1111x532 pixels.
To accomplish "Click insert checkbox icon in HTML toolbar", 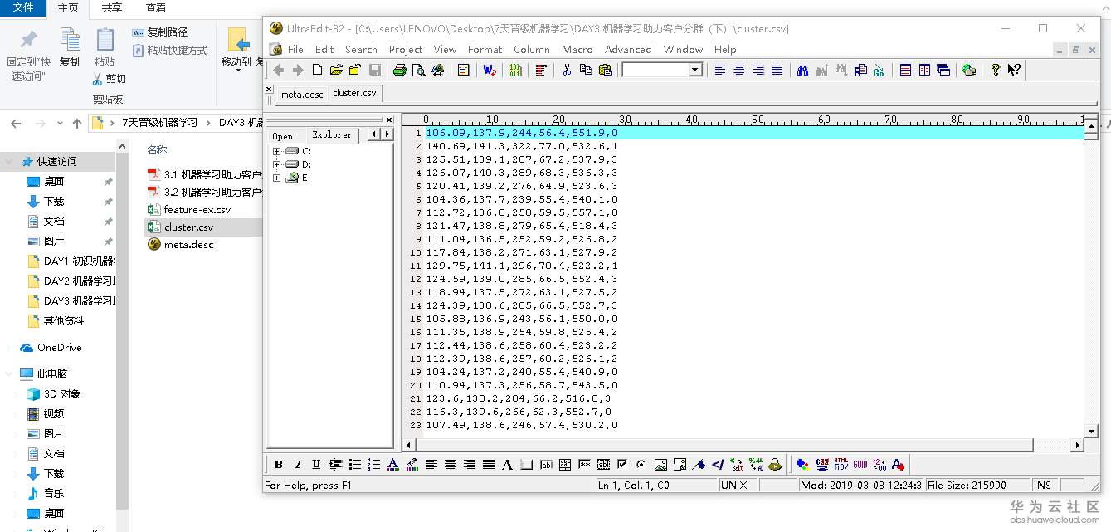I will coord(621,465).
